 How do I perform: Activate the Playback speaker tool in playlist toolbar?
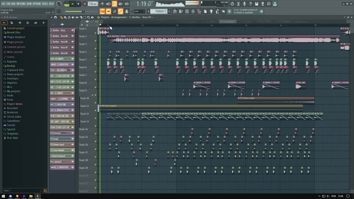click(92, 17)
